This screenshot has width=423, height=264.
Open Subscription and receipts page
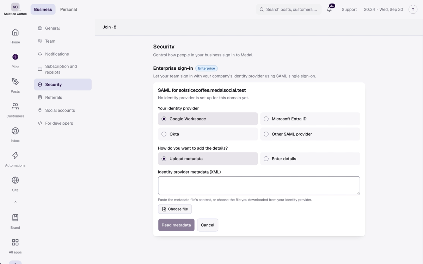[63, 69]
